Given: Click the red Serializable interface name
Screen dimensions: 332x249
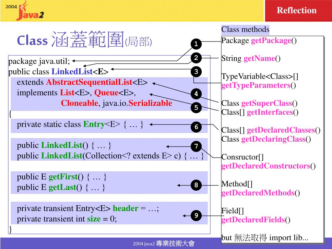Looking at the screenshot, I should click(x=150, y=103).
